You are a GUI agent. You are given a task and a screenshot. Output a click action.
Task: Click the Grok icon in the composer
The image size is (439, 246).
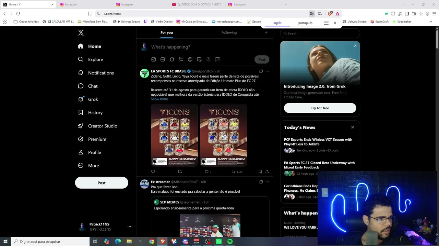[x=172, y=59]
